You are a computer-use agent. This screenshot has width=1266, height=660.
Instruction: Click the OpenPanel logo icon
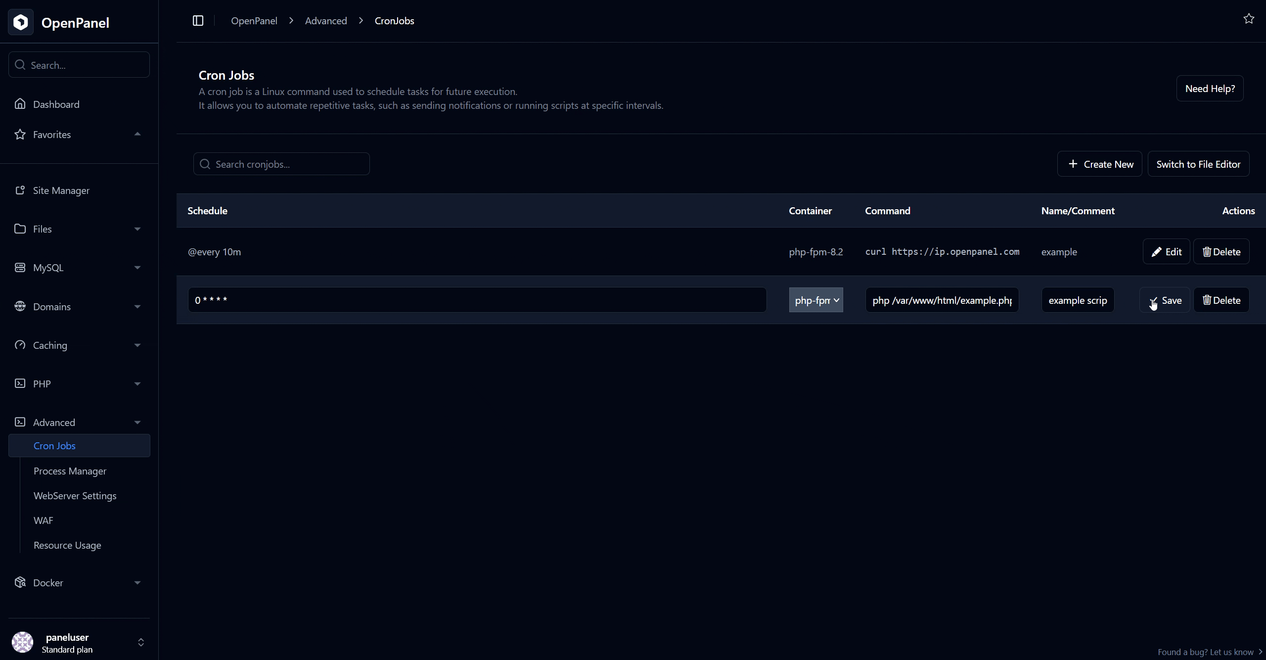[x=21, y=22]
